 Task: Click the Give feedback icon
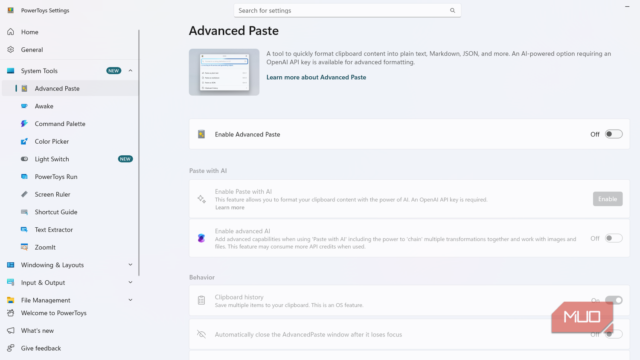[11, 348]
